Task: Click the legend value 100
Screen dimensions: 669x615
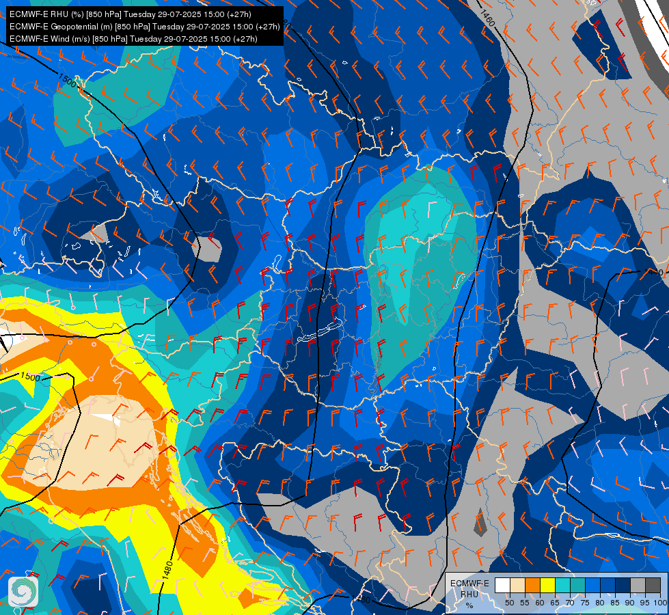Action: 660,603
